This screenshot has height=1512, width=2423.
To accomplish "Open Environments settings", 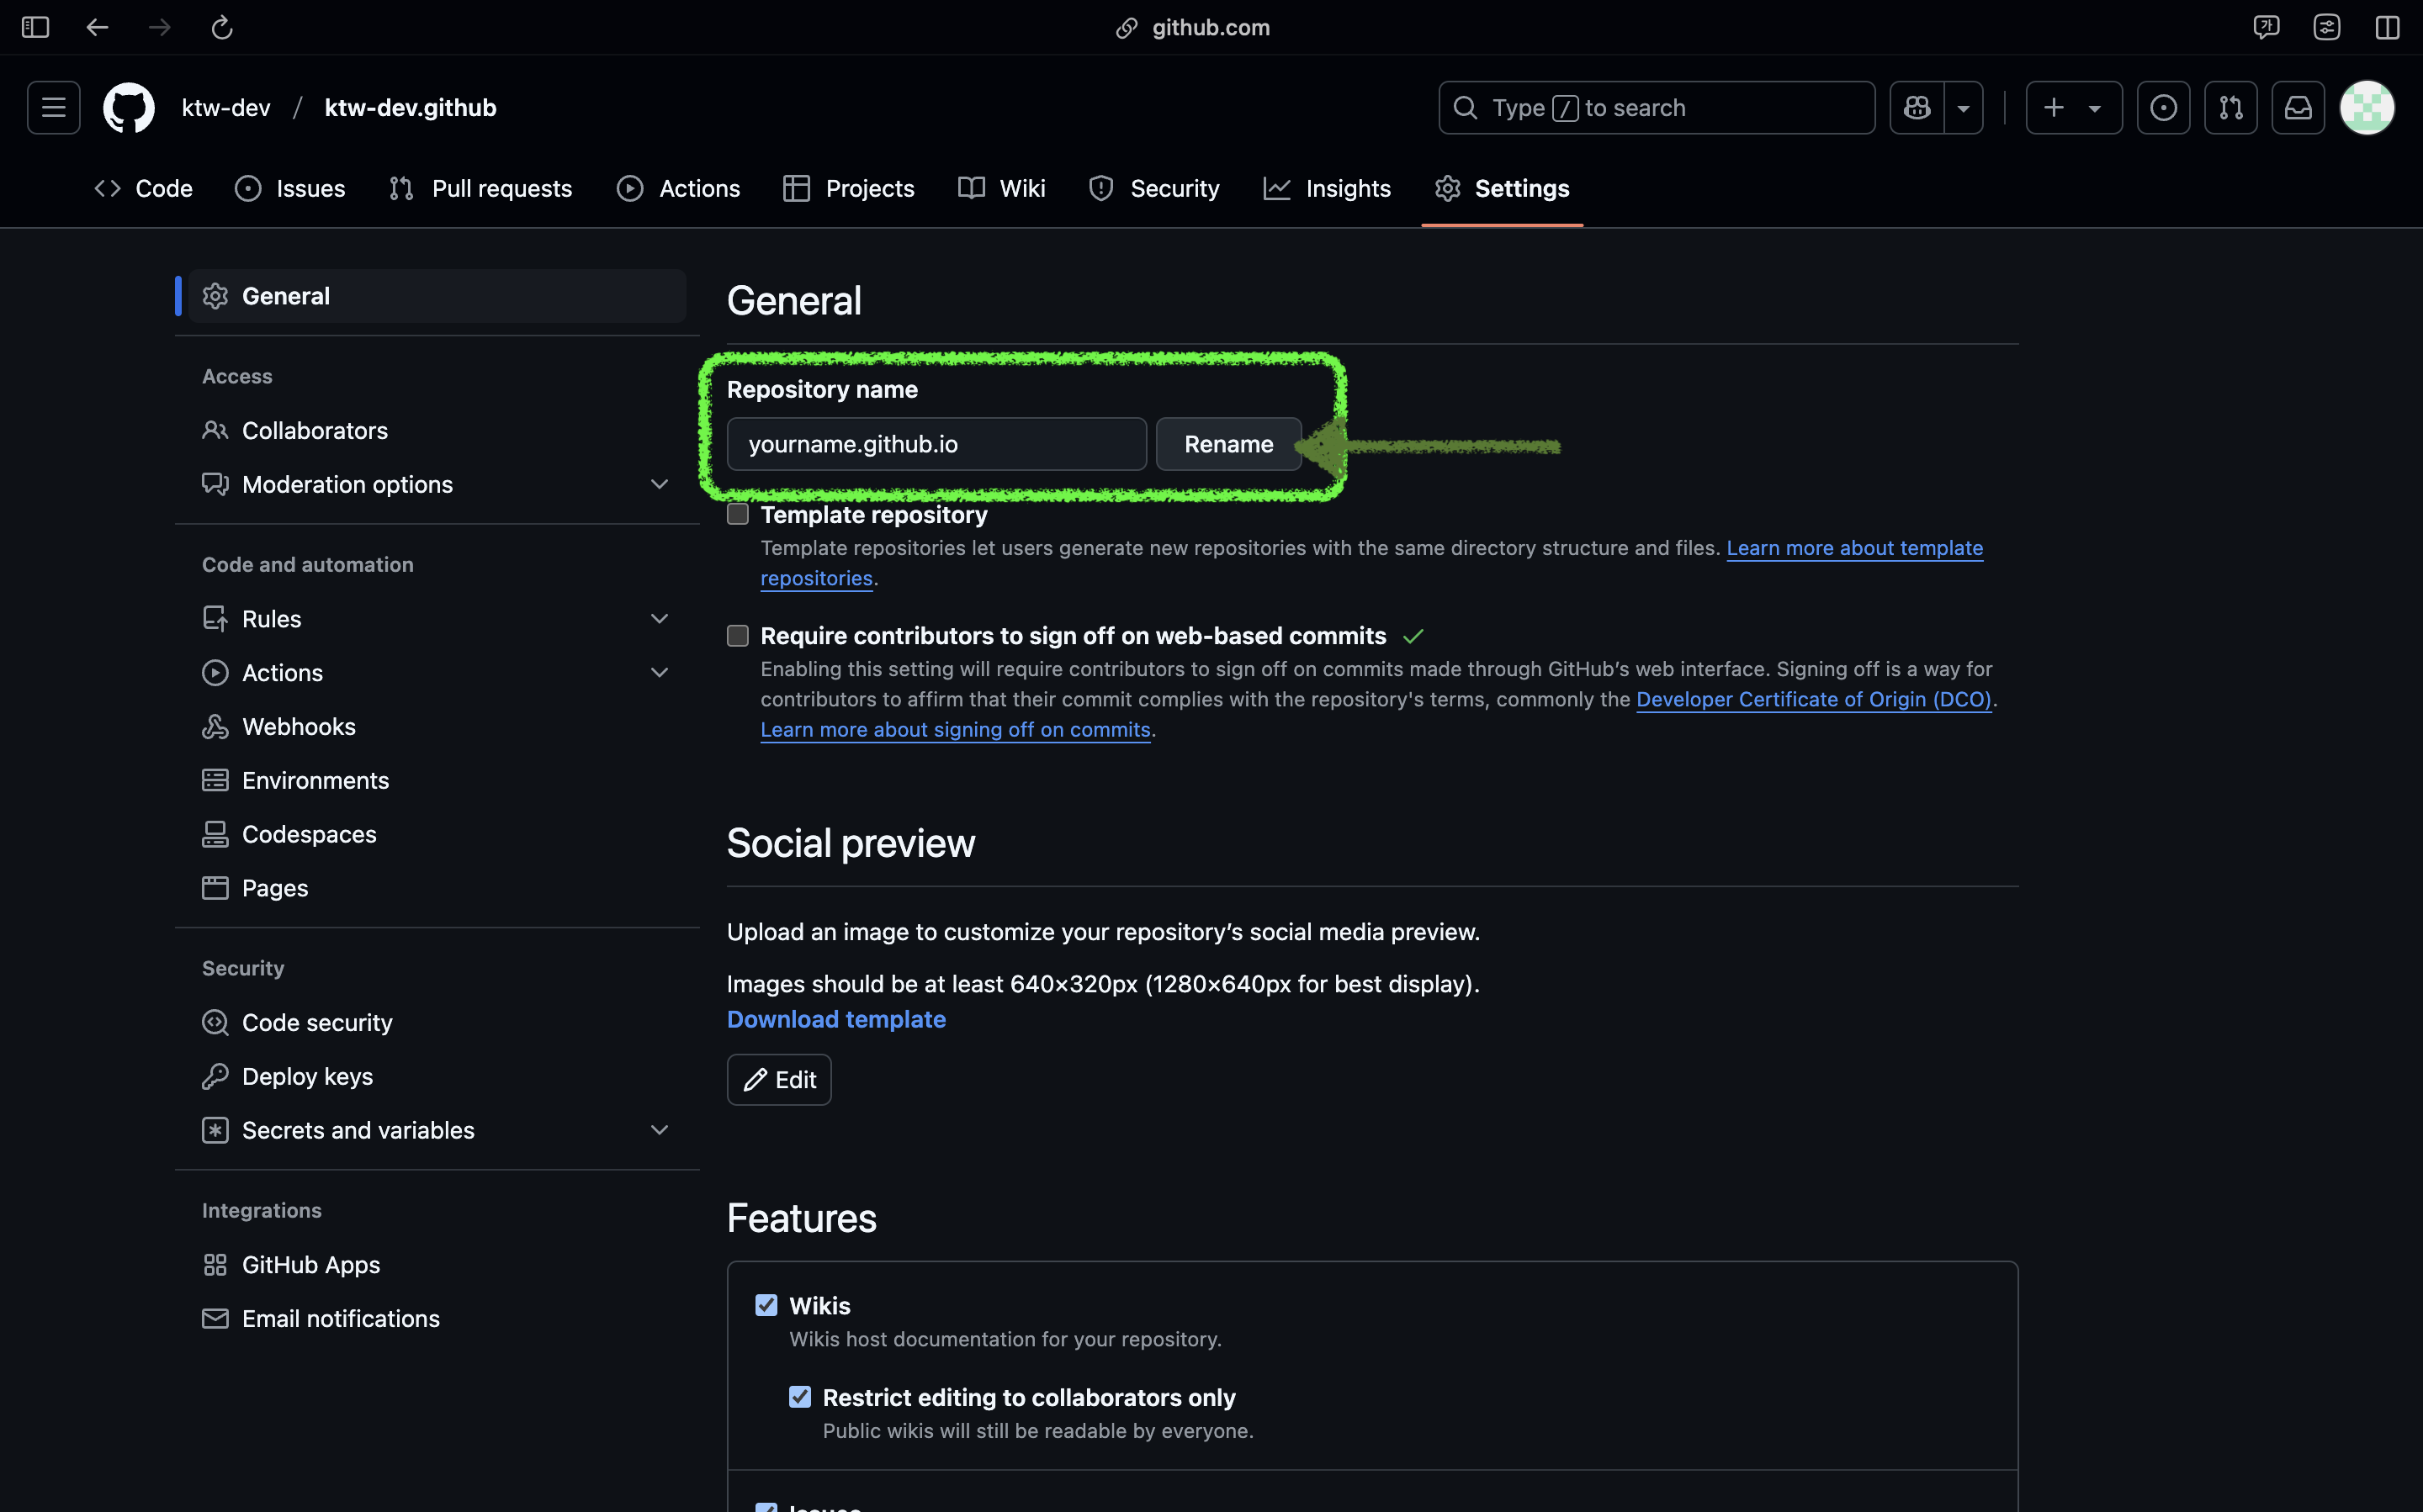I will pos(437,780).
